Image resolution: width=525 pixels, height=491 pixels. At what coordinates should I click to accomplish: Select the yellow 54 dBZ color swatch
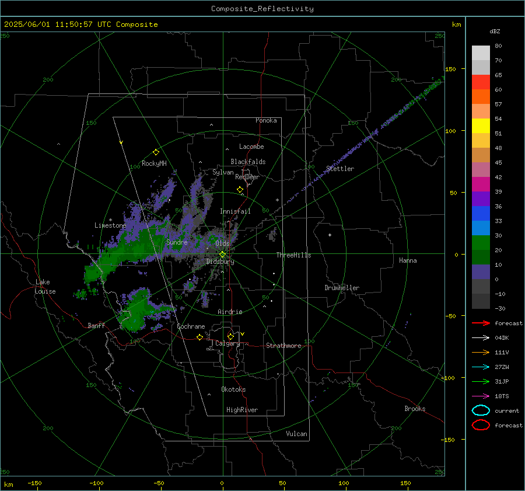click(481, 126)
